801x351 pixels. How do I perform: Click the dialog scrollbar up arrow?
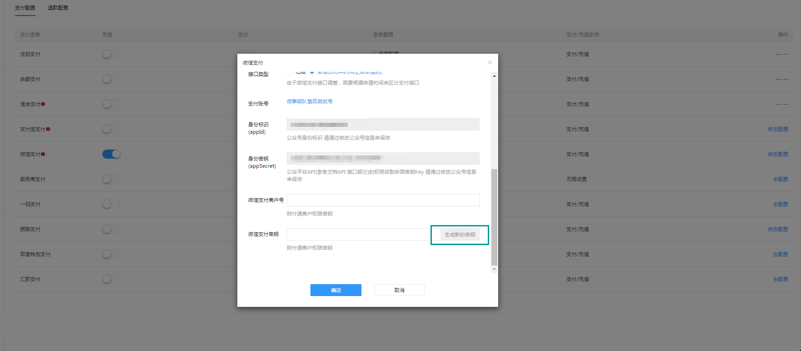click(494, 76)
